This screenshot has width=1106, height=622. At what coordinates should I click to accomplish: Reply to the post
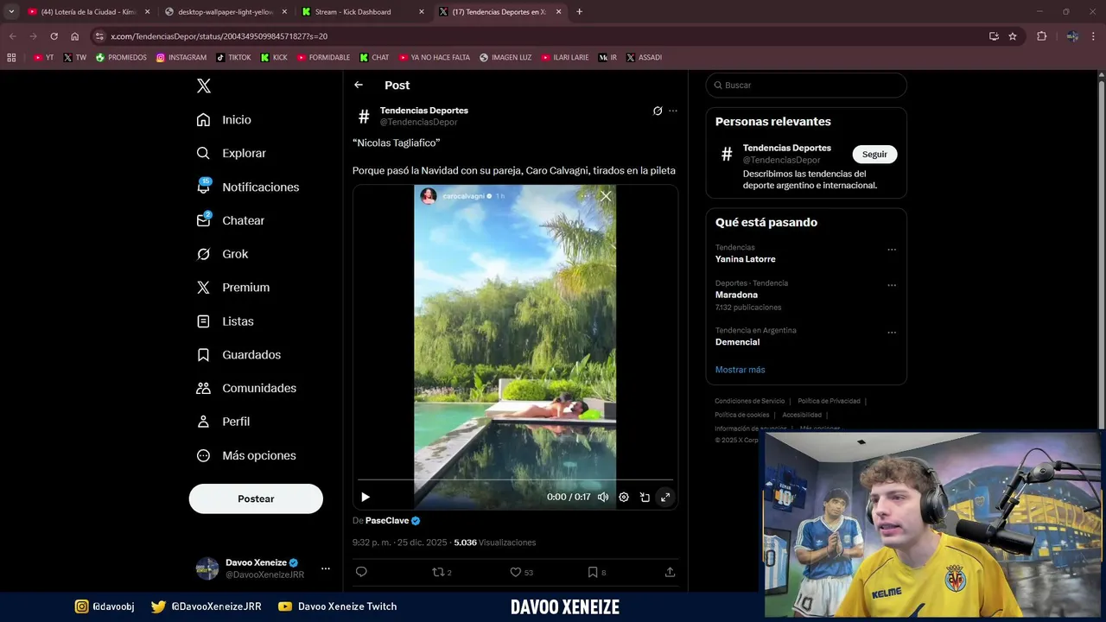pos(361,572)
